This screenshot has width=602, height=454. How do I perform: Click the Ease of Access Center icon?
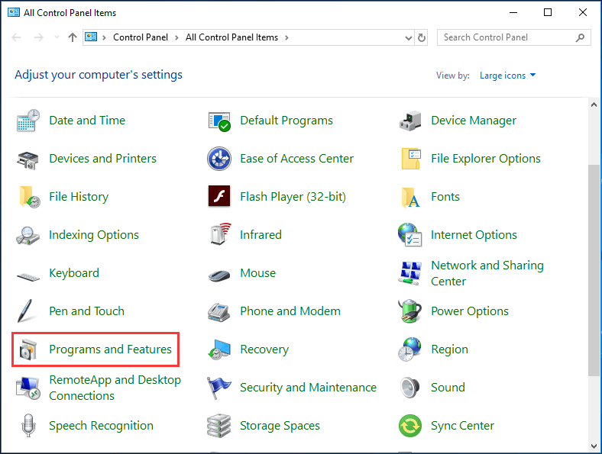pos(219,159)
